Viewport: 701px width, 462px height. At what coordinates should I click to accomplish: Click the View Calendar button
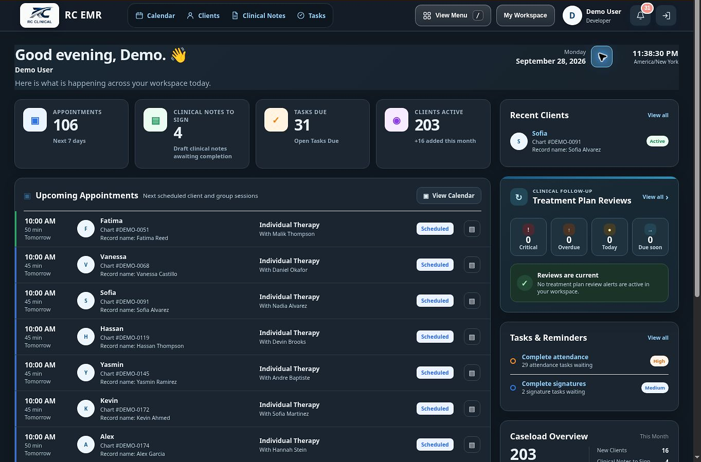pyautogui.click(x=448, y=196)
